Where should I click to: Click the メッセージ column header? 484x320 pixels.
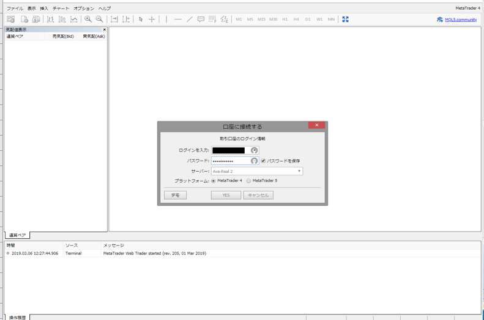coord(114,245)
